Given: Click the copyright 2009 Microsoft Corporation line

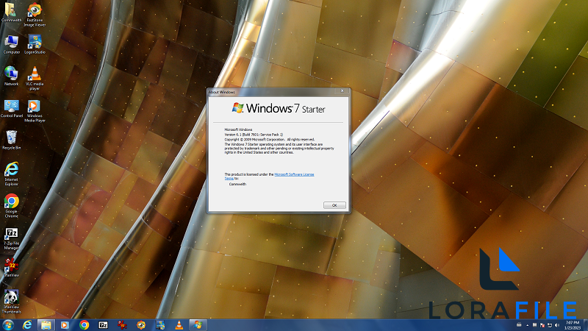Looking at the screenshot, I should coord(269,139).
